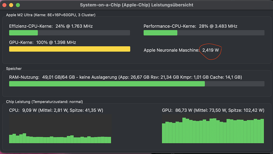Click the Apple Neuronale Maschine label
Viewport: 273px width, 154px height.
[x=172, y=50]
